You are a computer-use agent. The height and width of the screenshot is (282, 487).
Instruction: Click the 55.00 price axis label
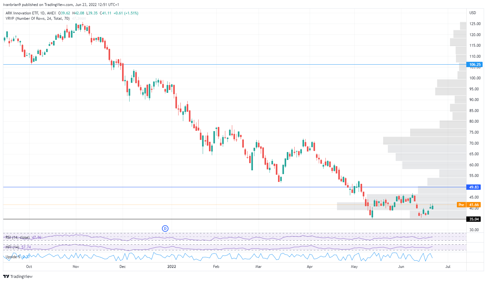point(474,176)
